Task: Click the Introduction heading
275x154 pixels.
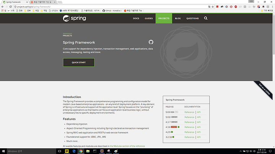Action: tap(72, 97)
